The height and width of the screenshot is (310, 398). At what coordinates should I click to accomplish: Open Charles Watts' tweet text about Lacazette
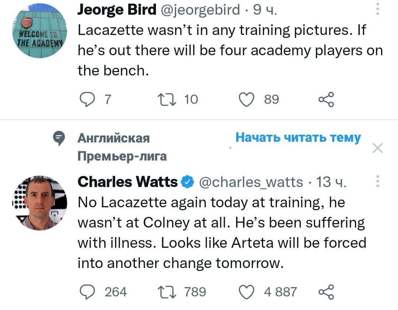click(221, 233)
